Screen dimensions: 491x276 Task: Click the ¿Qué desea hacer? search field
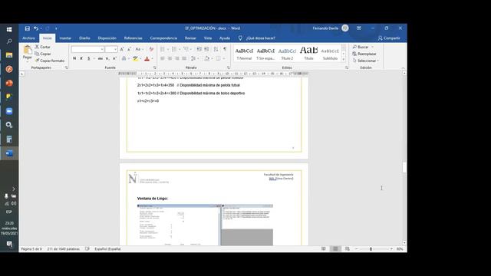click(261, 38)
